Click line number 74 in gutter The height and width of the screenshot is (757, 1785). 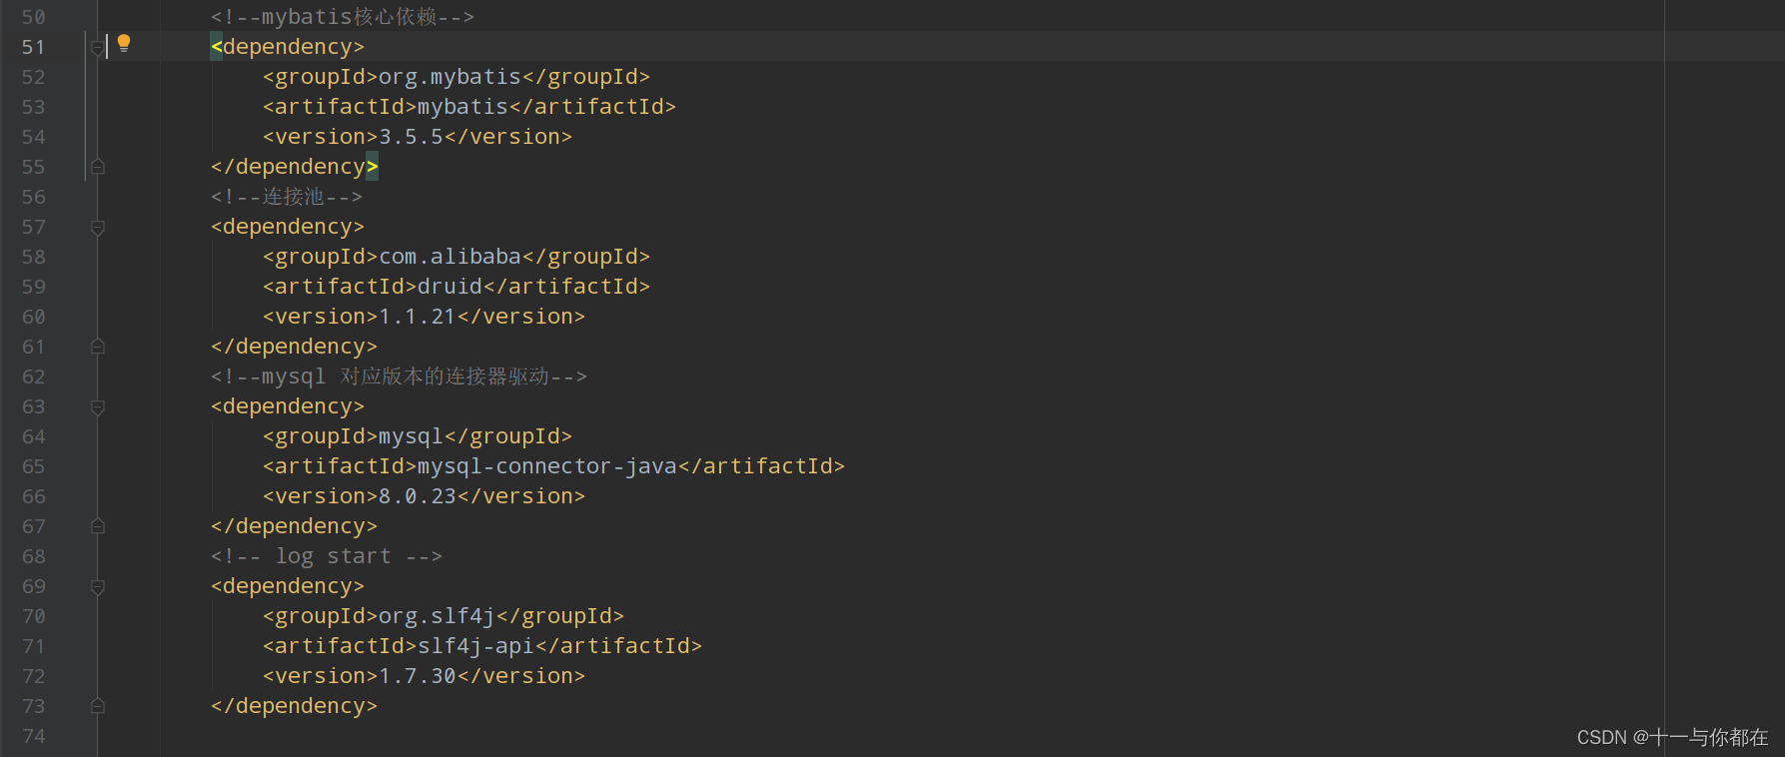coord(34,736)
